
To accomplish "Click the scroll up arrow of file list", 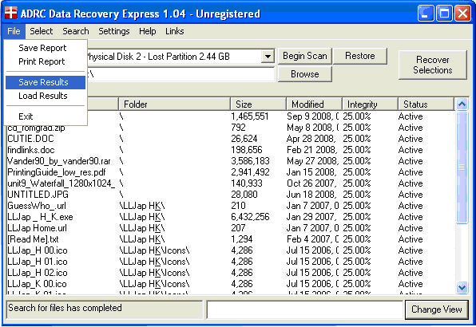I will tap(462, 104).
